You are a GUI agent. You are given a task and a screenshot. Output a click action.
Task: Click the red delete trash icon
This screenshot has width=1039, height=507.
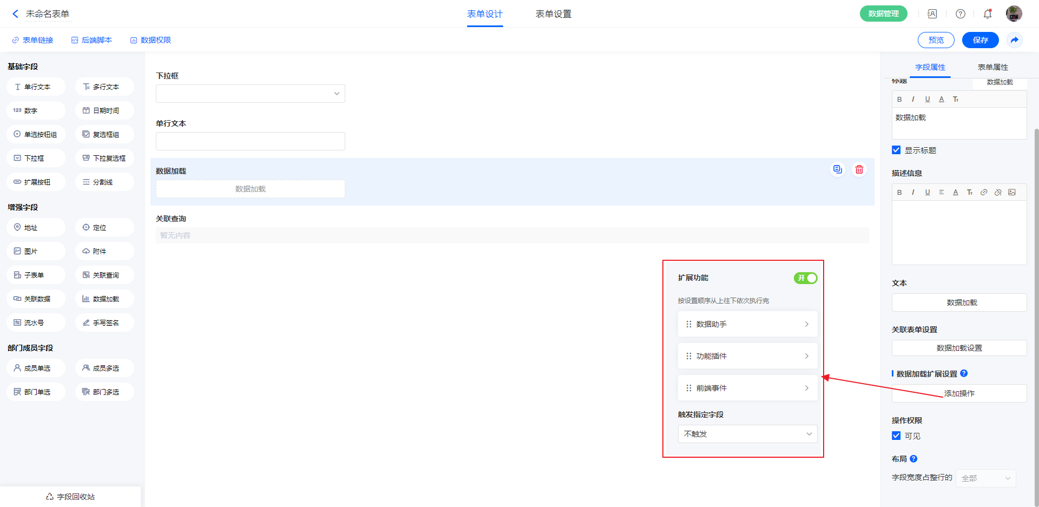pos(859,170)
